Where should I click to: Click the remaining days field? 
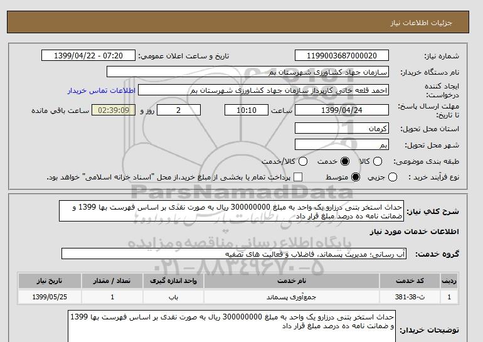point(179,110)
